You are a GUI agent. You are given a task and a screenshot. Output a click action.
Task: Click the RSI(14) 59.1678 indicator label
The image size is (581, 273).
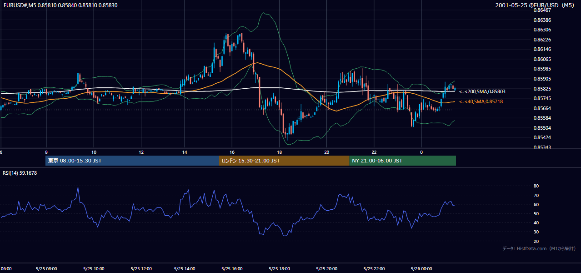point(20,173)
